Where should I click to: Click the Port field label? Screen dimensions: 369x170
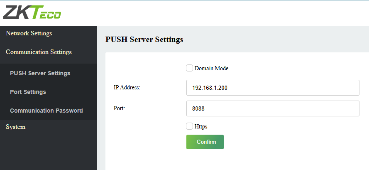click(x=120, y=108)
